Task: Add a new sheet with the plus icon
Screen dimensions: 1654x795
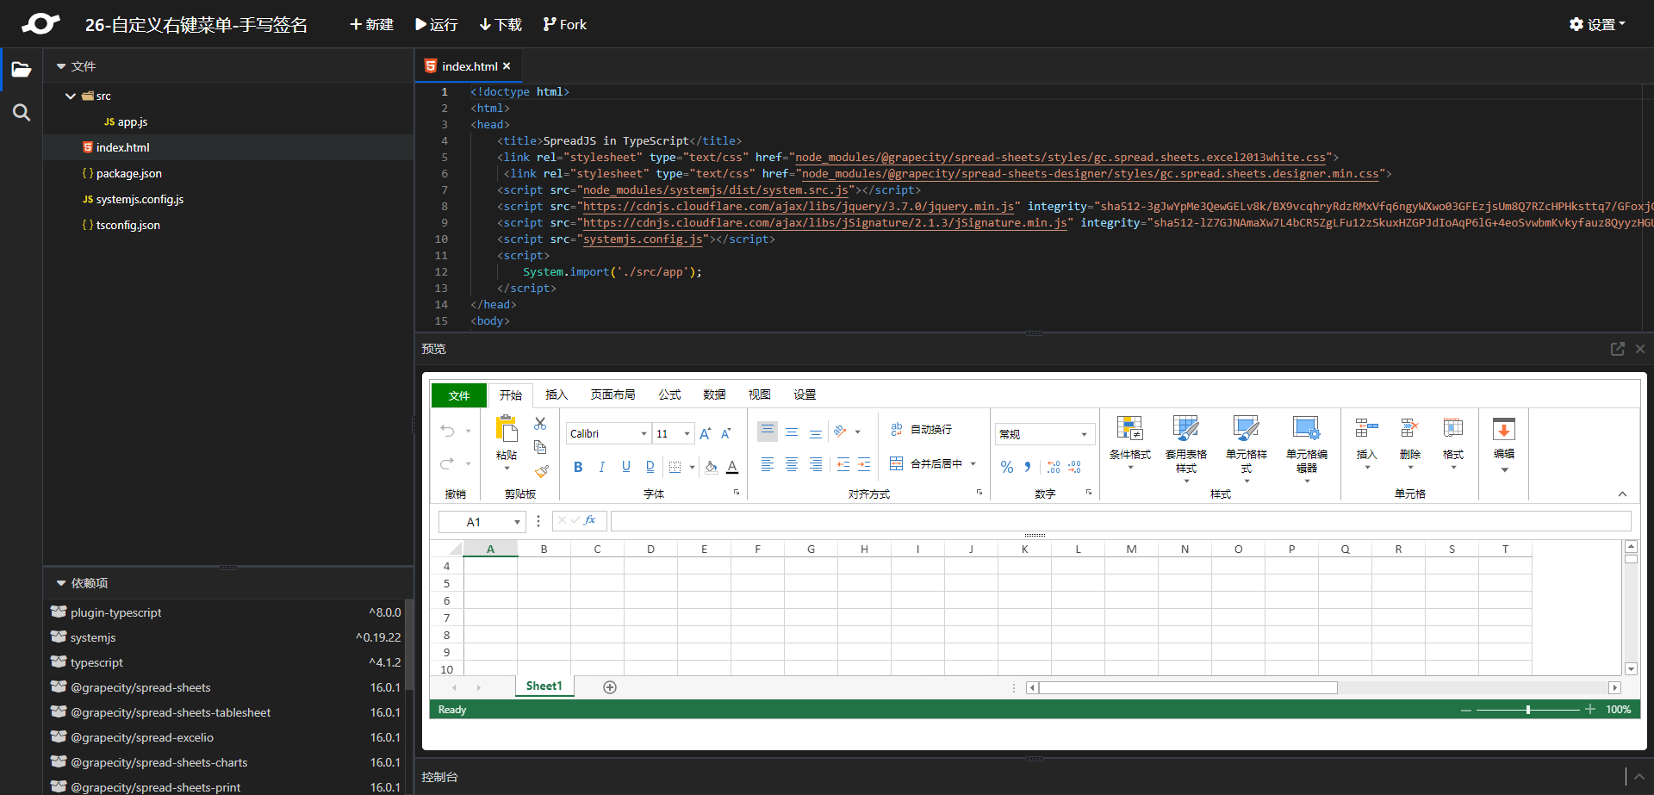Action: tap(610, 687)
